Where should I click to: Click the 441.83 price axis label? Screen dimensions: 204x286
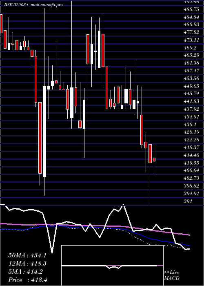click(192, 101)
